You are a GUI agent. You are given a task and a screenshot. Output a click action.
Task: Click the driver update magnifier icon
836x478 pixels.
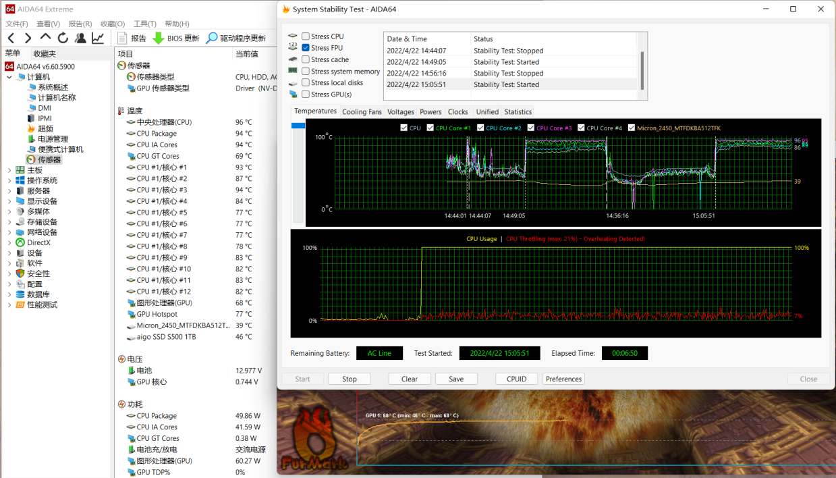(x=212, y=38)
